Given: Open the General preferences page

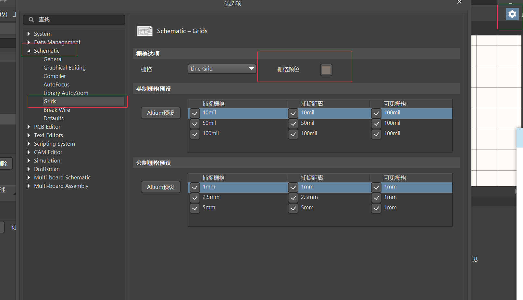Looking at the screenshot, I should coord(53,59).
